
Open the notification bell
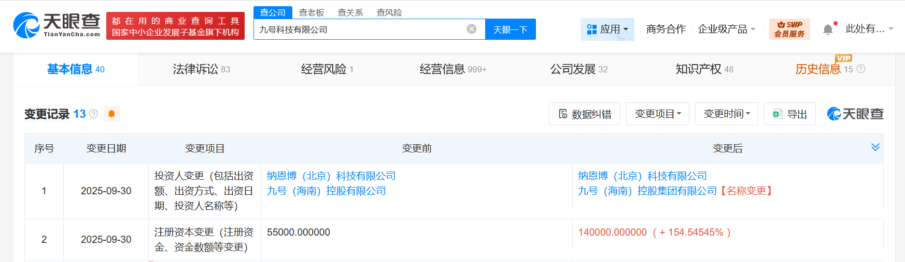(828, 29)
